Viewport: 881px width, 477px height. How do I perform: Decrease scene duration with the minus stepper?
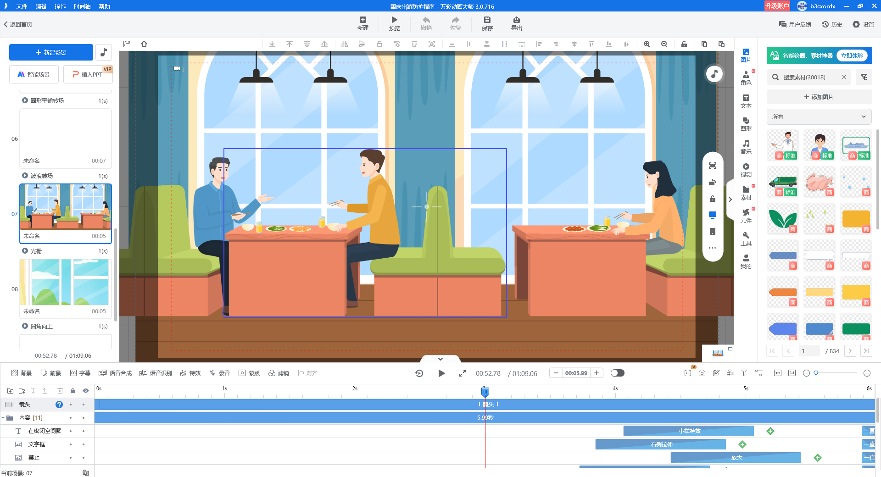[556, 373]
